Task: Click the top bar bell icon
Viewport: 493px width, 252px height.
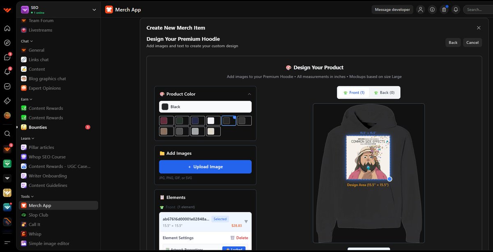Action: pos(456,9)
